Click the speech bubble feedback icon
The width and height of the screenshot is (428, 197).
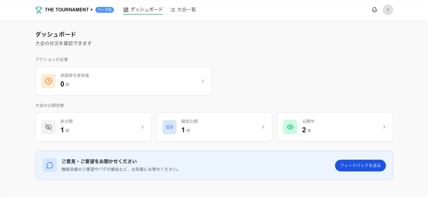click(50, 165)
